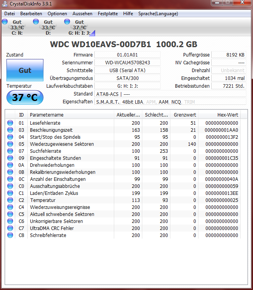The image size is (253, 290).
Task: Minimize the CrystalDiskInfo window
Action: tap(217, 3)
